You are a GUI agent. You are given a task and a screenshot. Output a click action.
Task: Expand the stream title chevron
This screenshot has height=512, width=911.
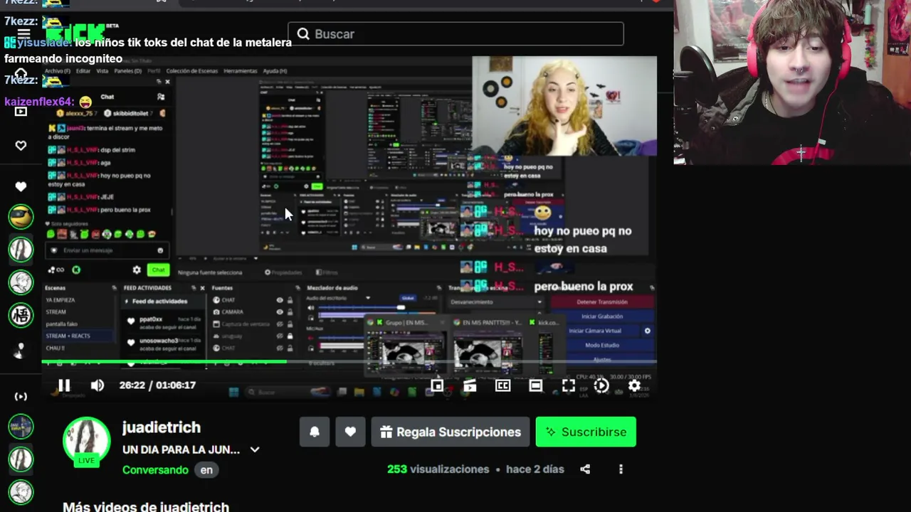(x=255, y=450)
